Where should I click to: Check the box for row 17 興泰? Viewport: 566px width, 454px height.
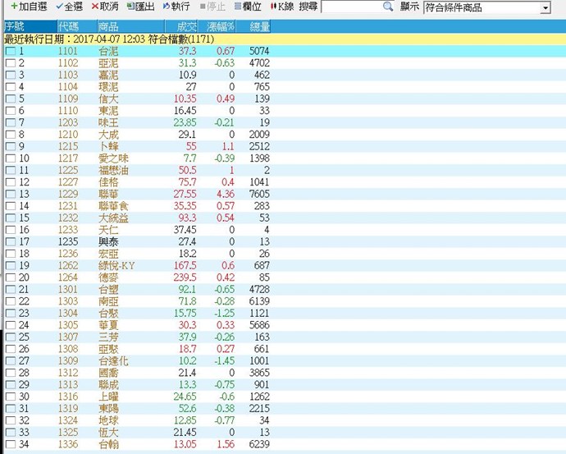11,242
